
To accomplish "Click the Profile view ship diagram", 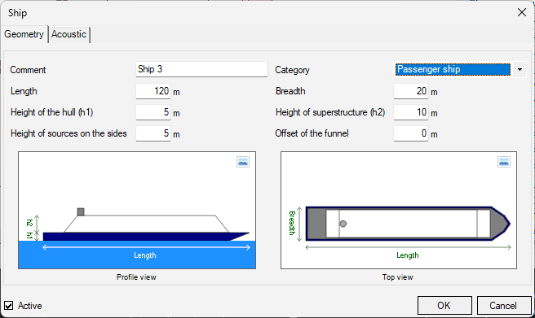I will pyautogui.click(x=137, y=210).
